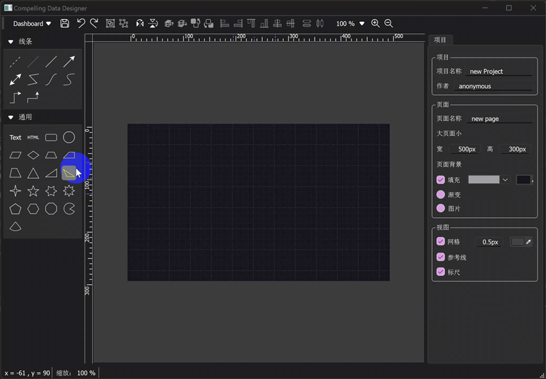Select the highlighted yellow obtuse triangle shape
Screen dimensions: 546x379
coord(69,173)
